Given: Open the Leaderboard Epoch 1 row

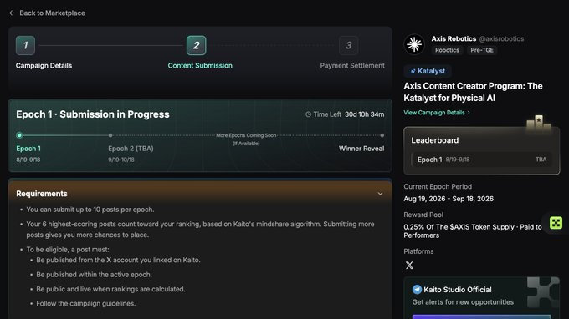Looking at the screenshot, I should pyautogui.click(x=481, y=159).
